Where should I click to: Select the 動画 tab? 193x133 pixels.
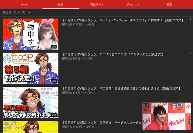point(61,5)
